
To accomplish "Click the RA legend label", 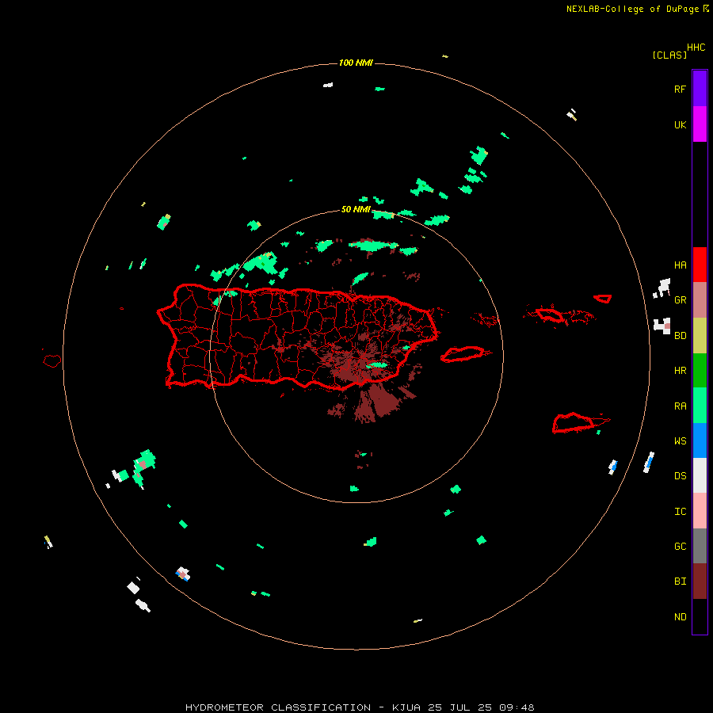I will (680, 406).
